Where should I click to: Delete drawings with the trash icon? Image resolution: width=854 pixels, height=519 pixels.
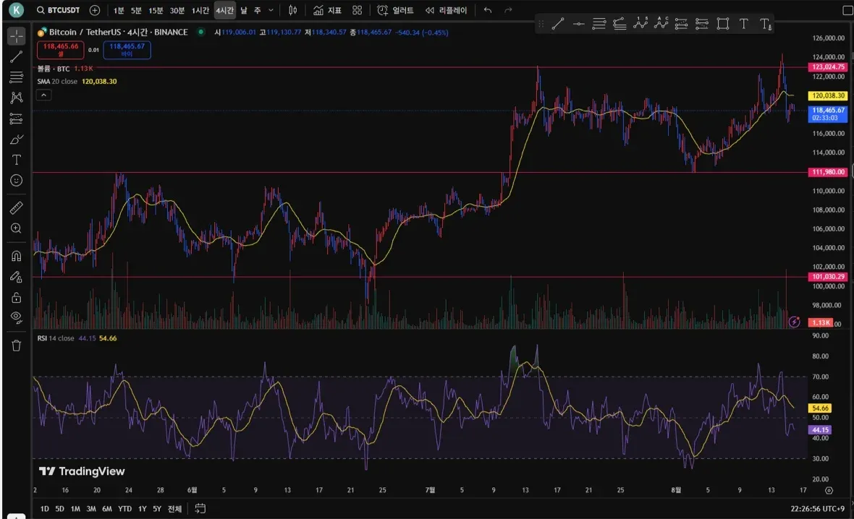click(16, 346)
